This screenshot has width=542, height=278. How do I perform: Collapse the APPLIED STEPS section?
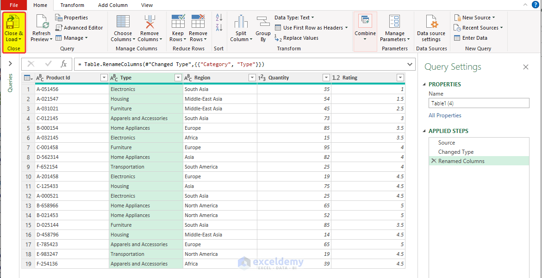point(425,131)
